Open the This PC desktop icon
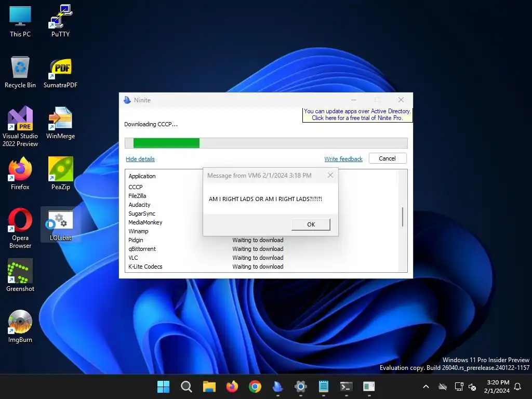This screenshot has height=399, width=532. click(x=20, y=21)
